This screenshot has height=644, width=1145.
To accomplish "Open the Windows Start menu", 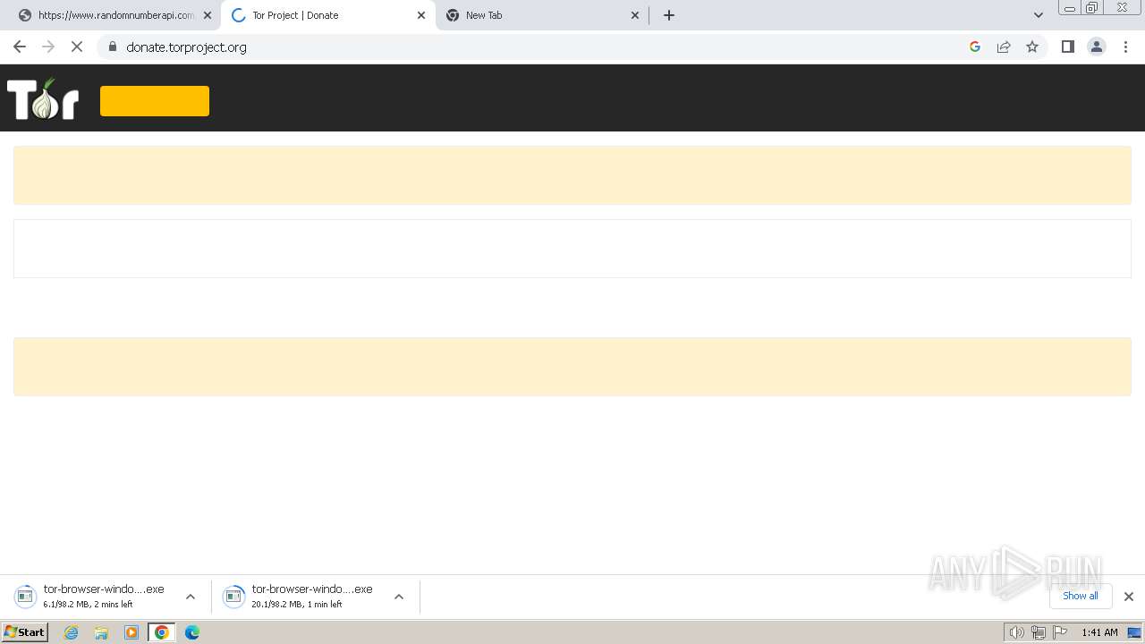I will coord(25,632).
